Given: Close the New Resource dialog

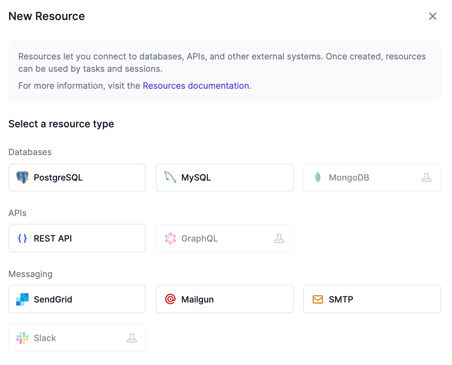Looking at the screenshot, I should pos(432,16).
